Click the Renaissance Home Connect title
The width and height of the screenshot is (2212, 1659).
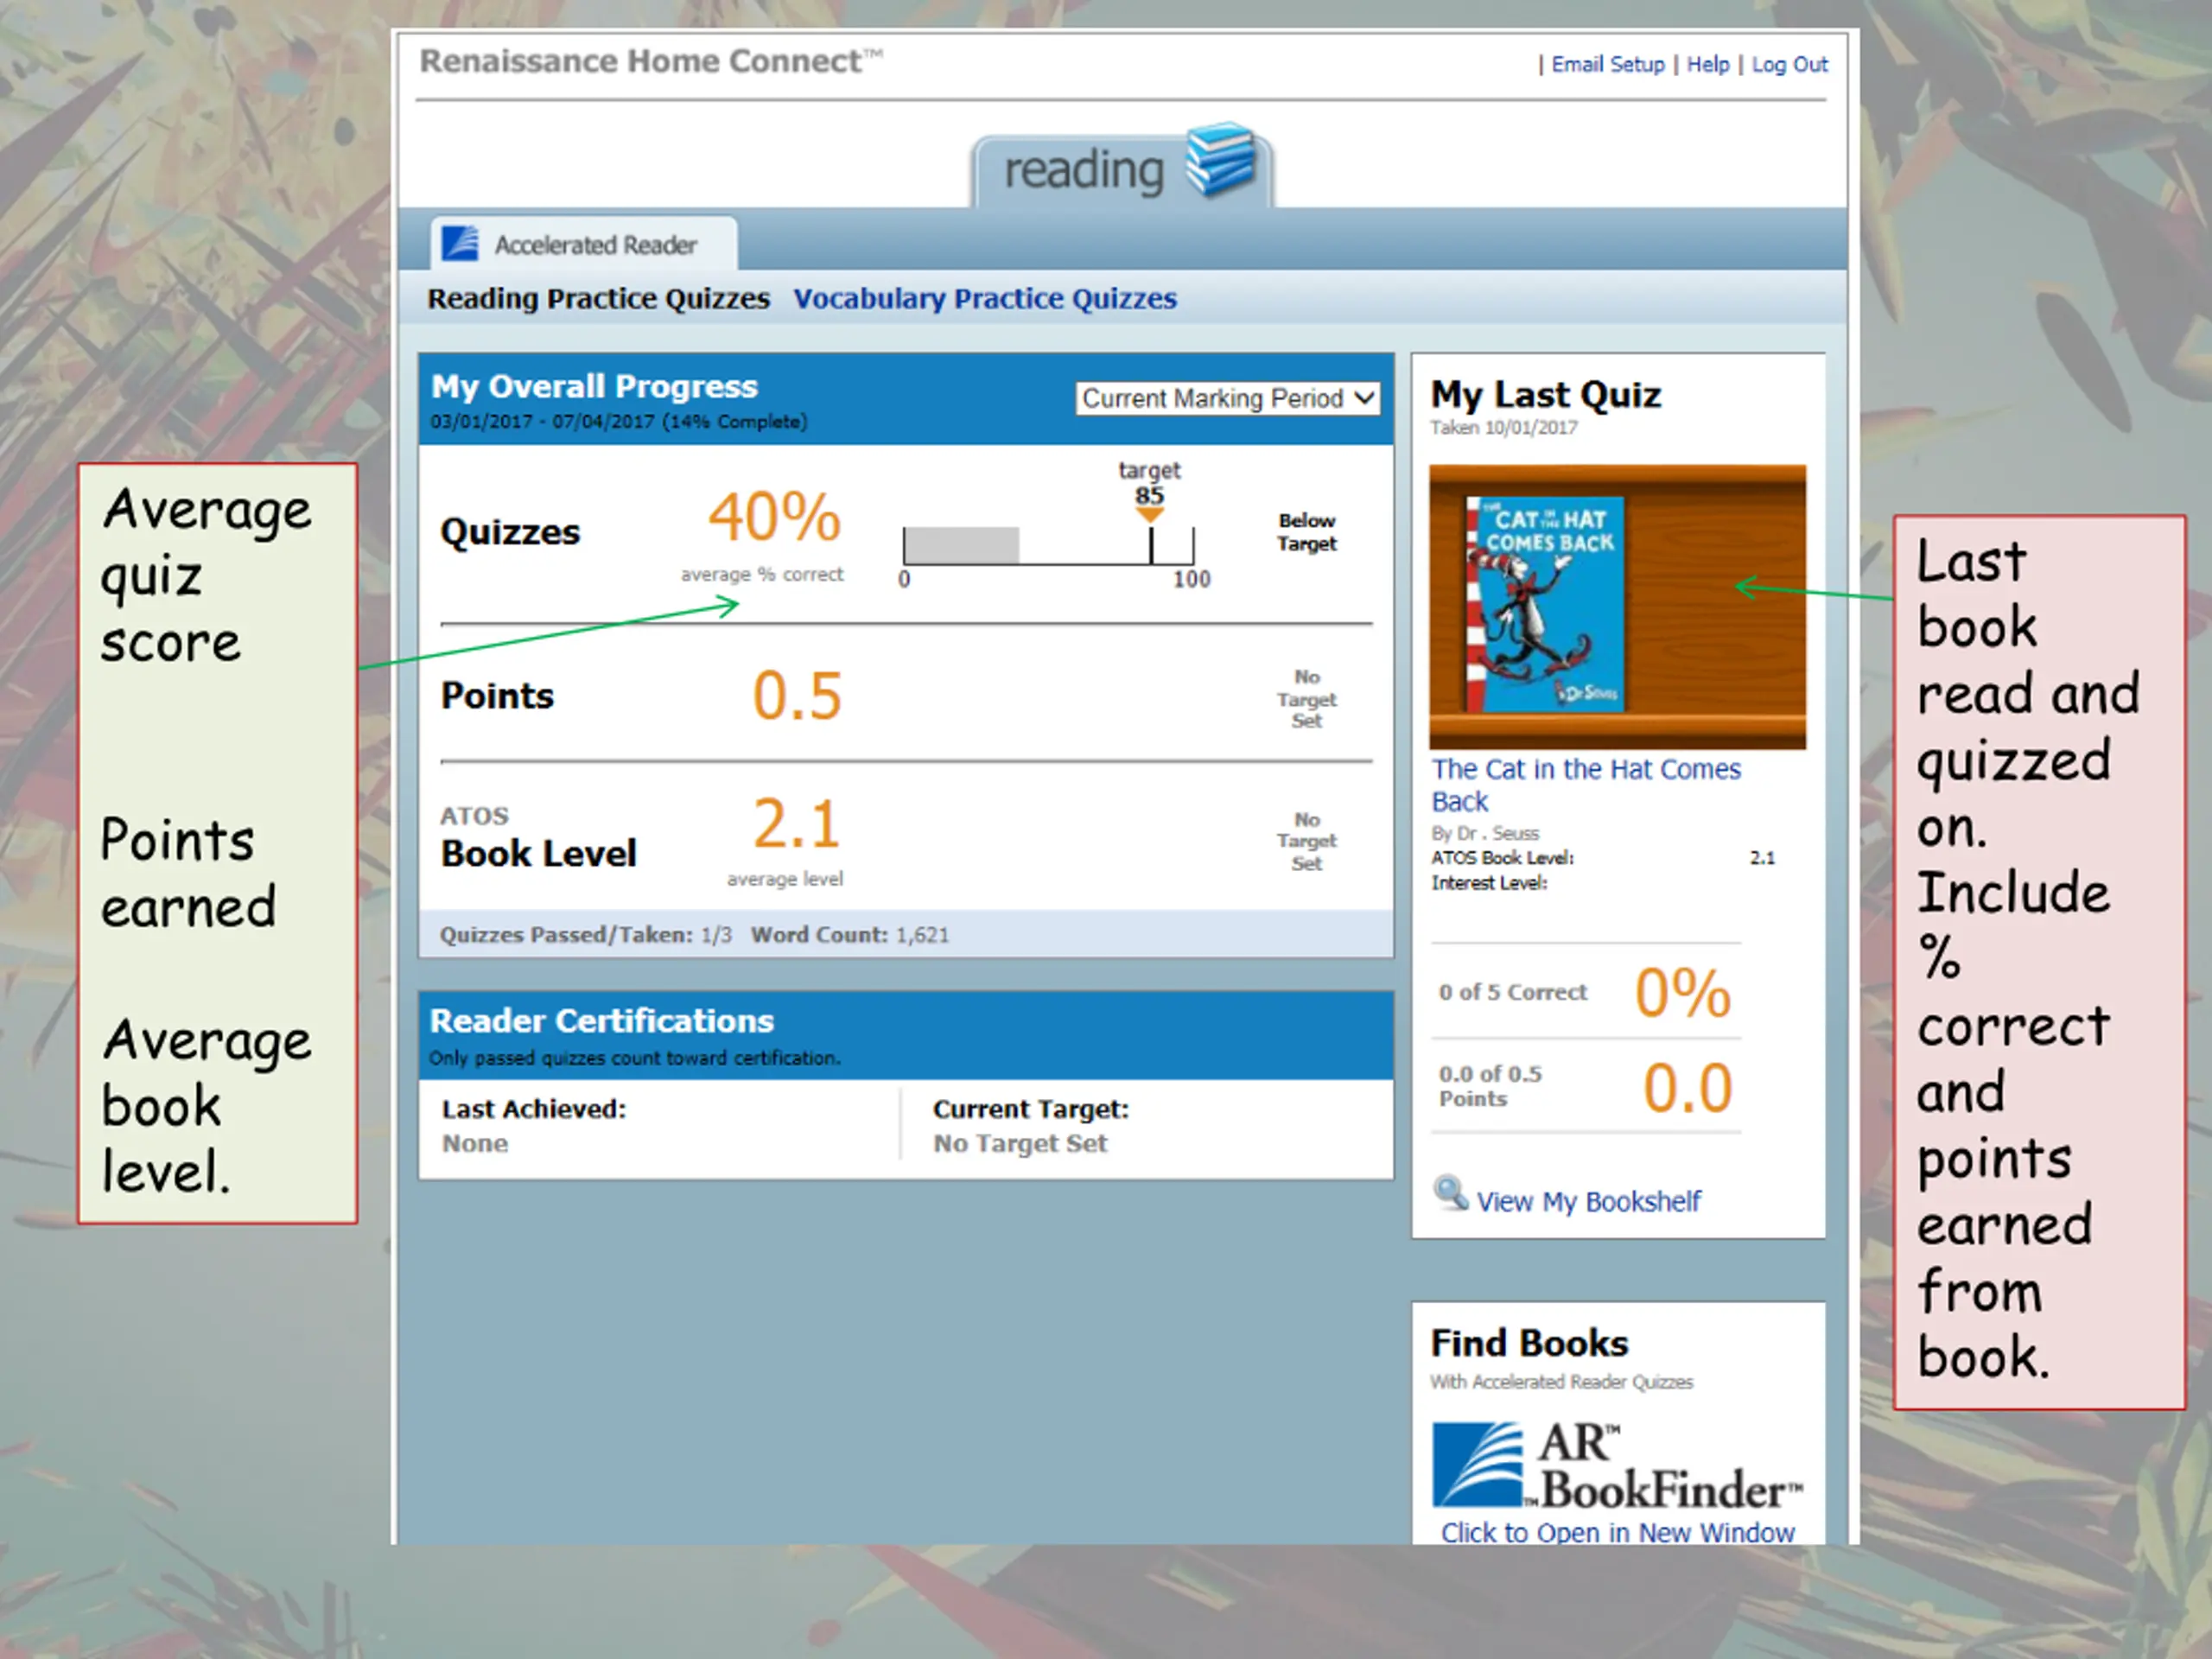pos(650,61)
